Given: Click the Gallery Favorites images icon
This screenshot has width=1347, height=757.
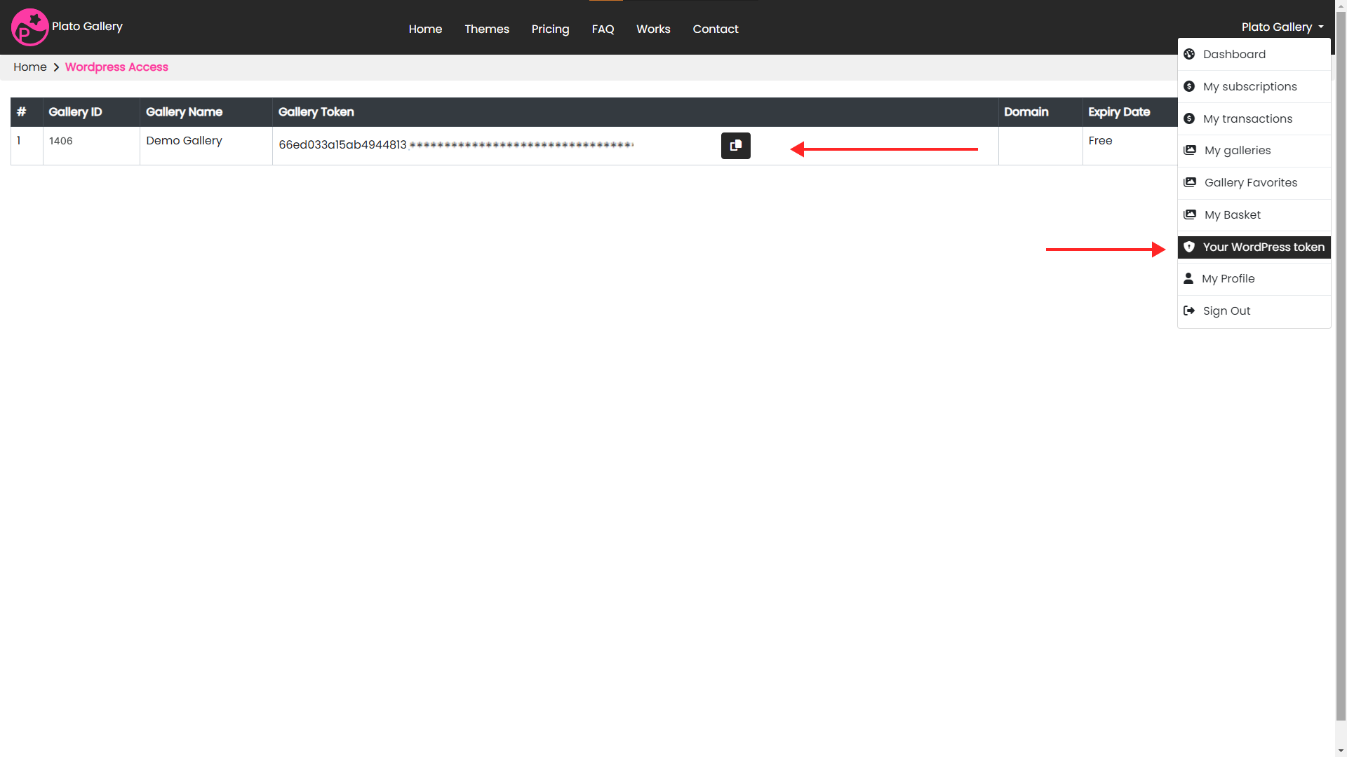Looking at the screenshot, I should click(x=1190, y=182).
